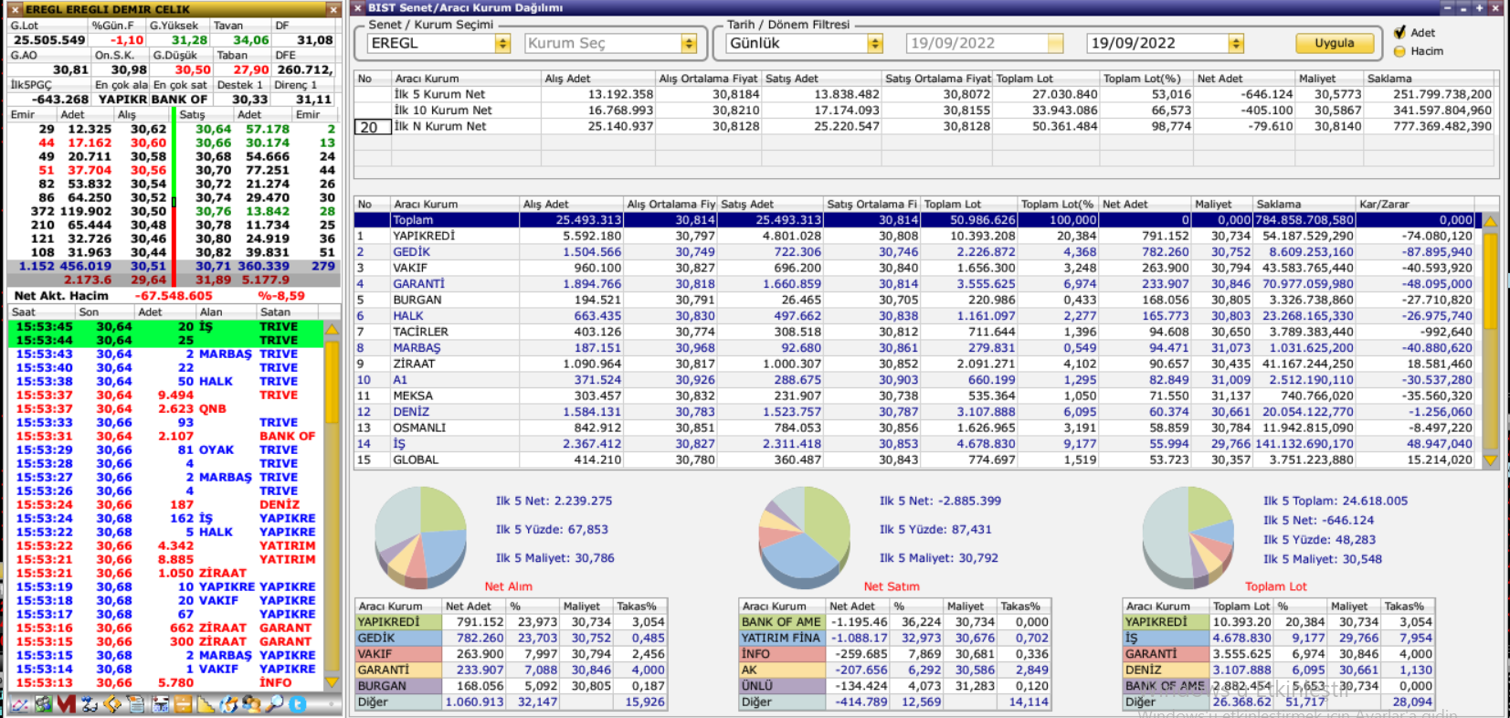Click İNFO in Net Satım table
1510x718 pixels.
pyautogui.click(x=781, y=654)
